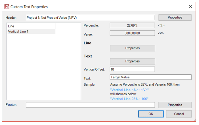Click the Percentile 22.69% field

[132, 25]
